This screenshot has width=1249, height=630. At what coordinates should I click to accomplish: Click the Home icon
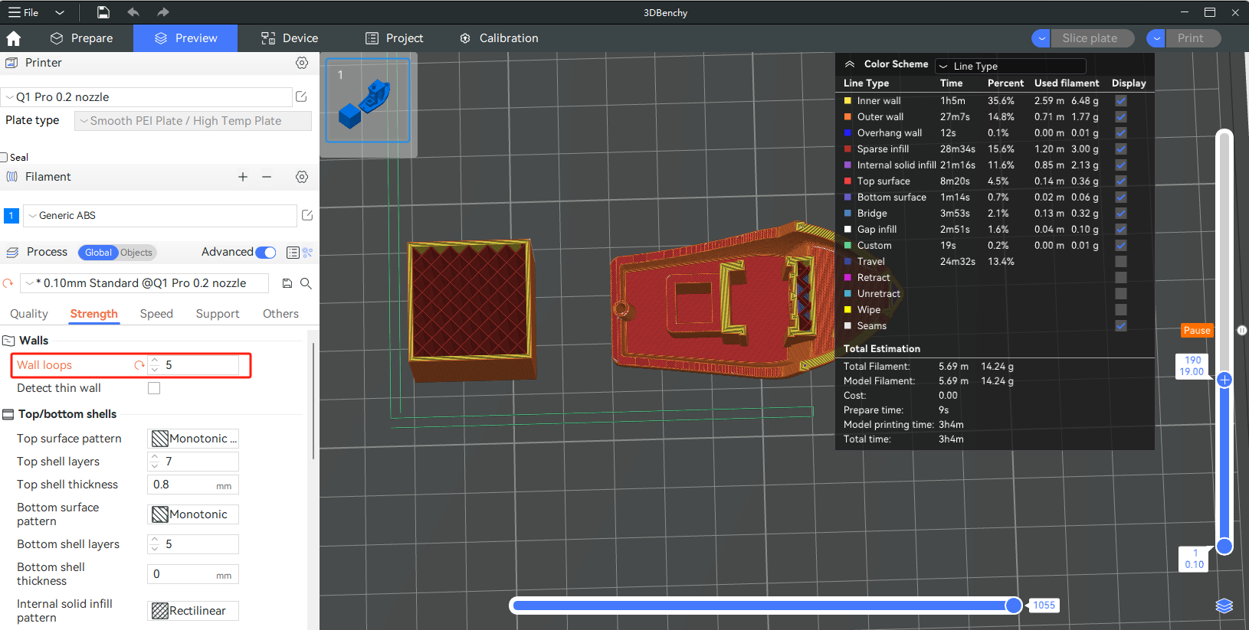pyautogui.click(x=13, y=38)
